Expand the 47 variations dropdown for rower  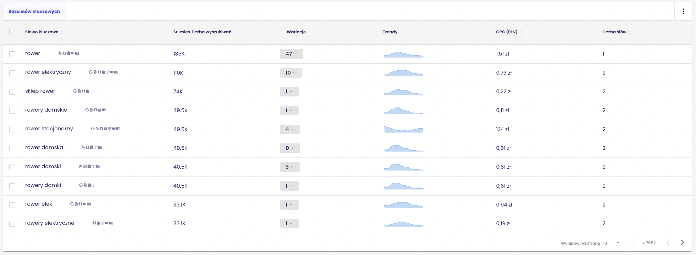pos(291,54)
